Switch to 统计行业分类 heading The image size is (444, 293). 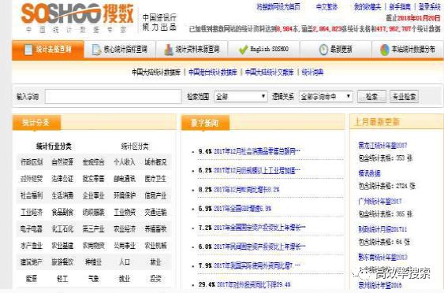point(54,146)
